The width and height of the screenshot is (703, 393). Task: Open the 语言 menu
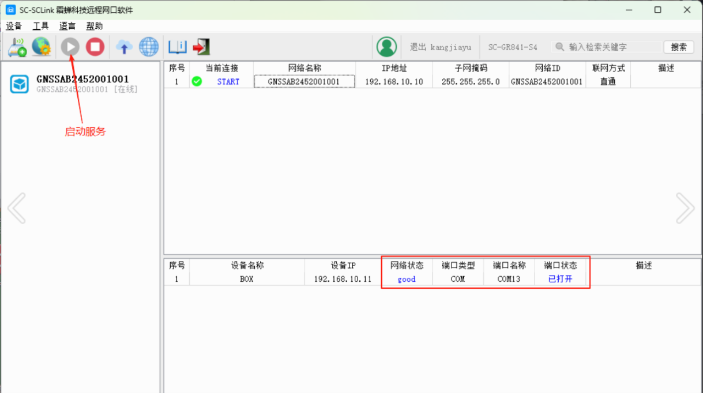point(67,26)
